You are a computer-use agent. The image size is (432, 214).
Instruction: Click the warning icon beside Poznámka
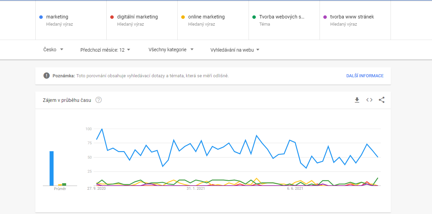[47, 76]
